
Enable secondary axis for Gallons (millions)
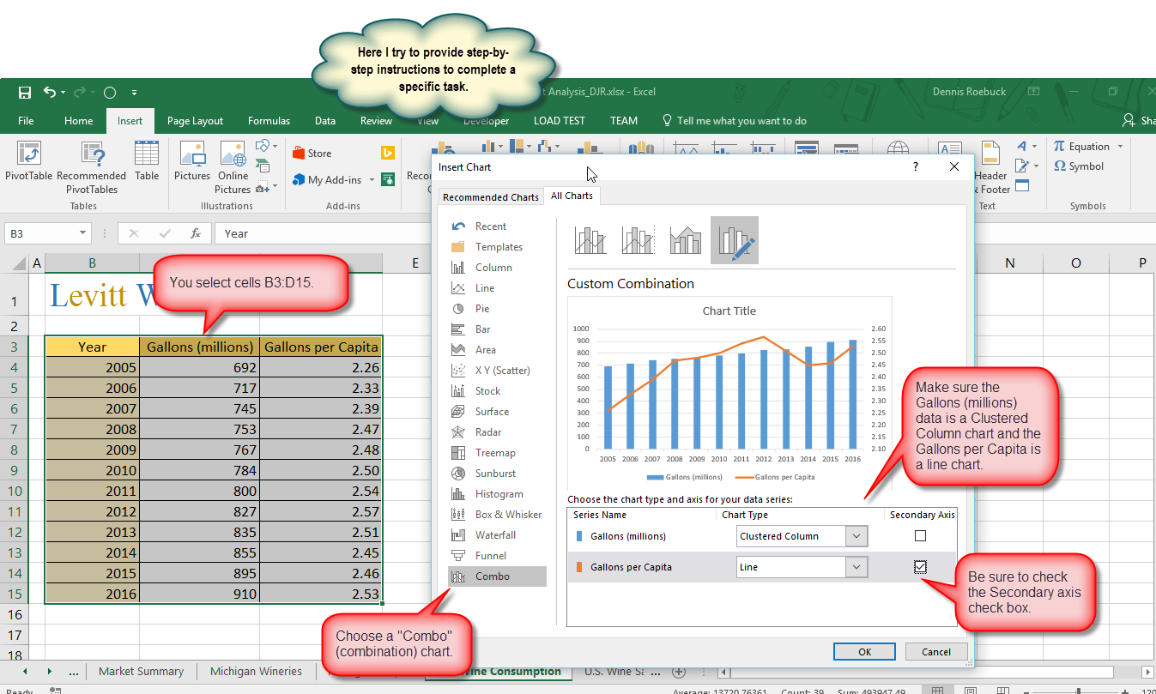click(920, 536)
